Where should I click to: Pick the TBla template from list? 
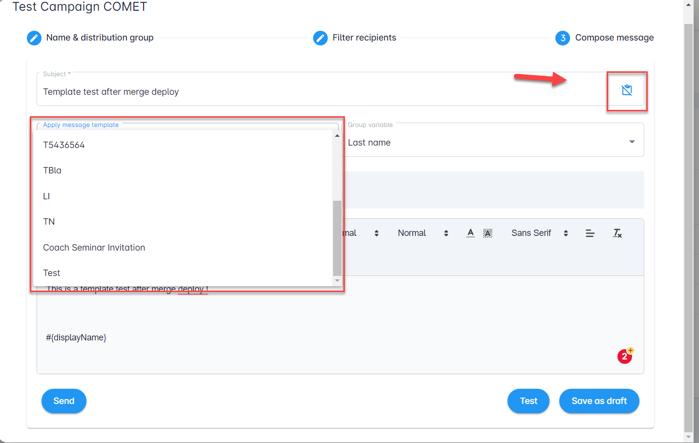pyautogui.click(x=52, y=170)
